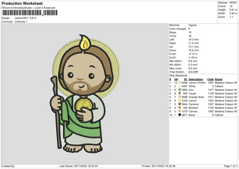239x169 pixels.
Task: Click the embroidery design preview image
Action: [85, 93]
